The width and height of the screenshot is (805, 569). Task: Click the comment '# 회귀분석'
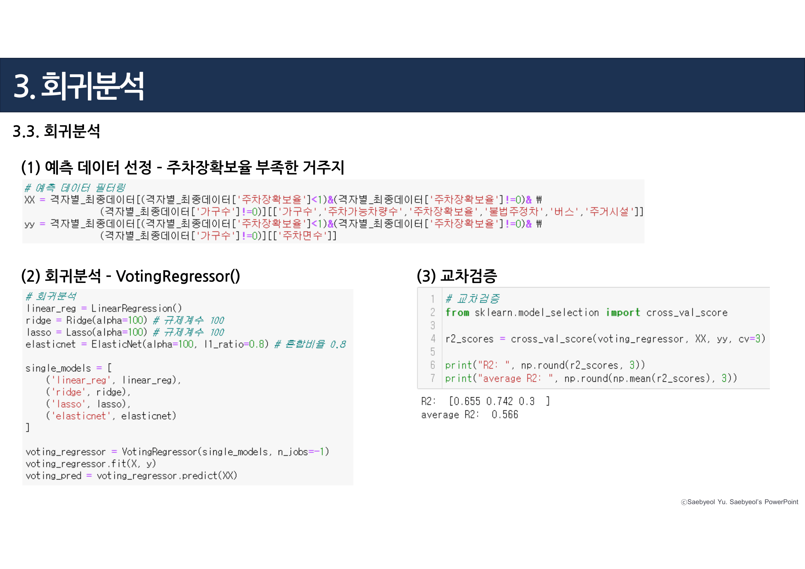(x=51, y=296)
